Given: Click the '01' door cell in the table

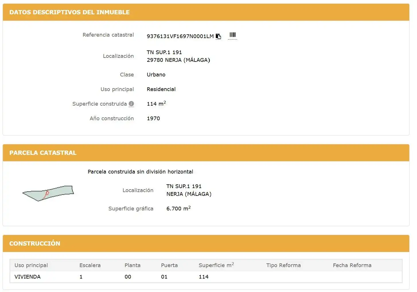Looking at the screenshot, I should click(164, 277).
